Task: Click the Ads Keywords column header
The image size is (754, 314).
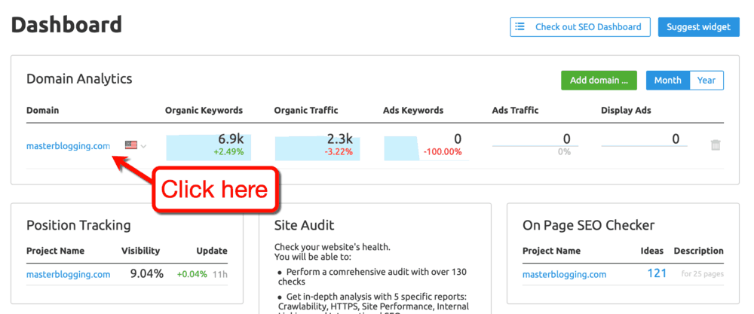Action: tap(413, 111)
